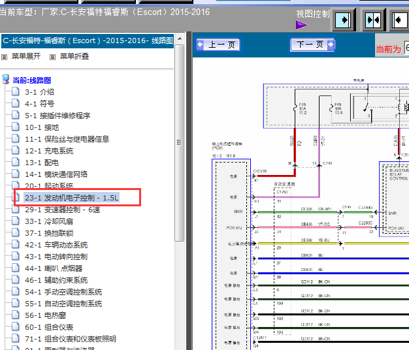Open 60-1 组合仪表
Screen dimensions: 409x350
(x=49, y=327)
